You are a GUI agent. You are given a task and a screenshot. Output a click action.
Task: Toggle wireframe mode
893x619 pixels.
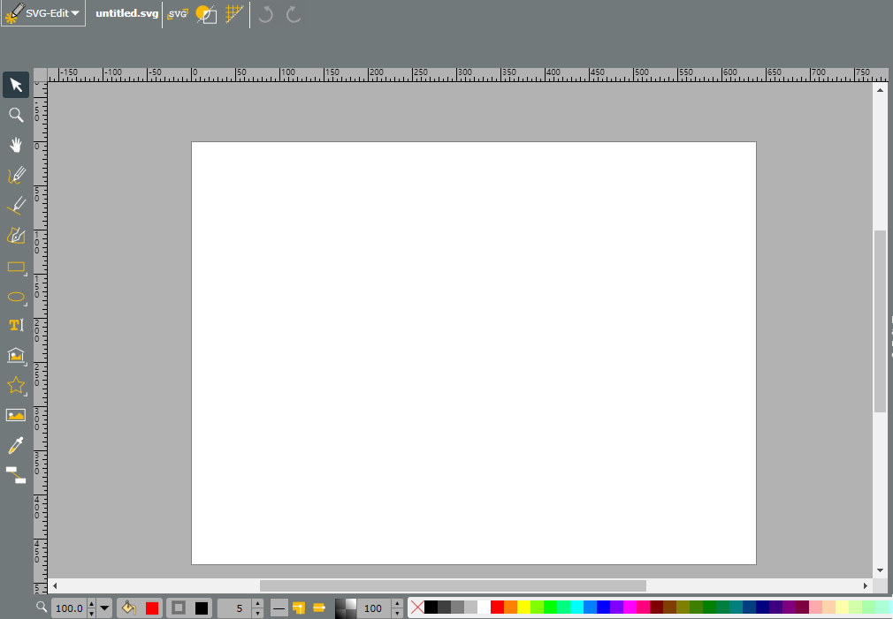[206, 13]
